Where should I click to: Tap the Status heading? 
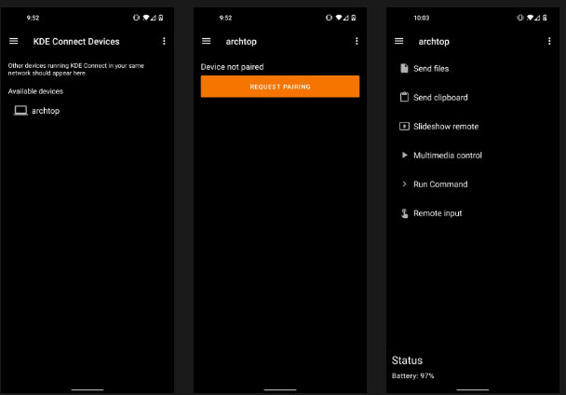pyautogui.click(x=407, y=361)
